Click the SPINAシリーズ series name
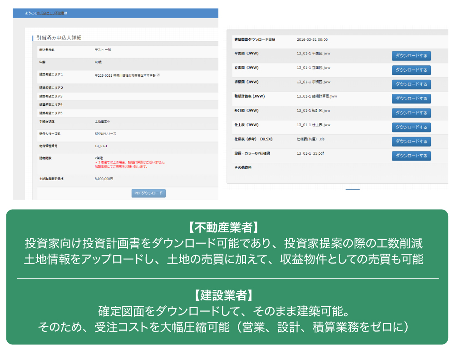The height and width of the screenshot is (353, 454). point(105,134)
